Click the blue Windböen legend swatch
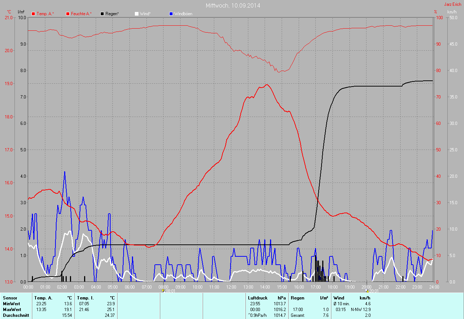 [x=171, y=14]
